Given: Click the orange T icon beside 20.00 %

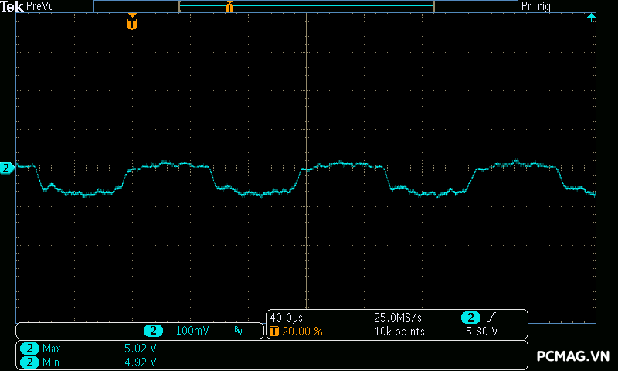Looking at the screenshot, I should tap(274, 331).
